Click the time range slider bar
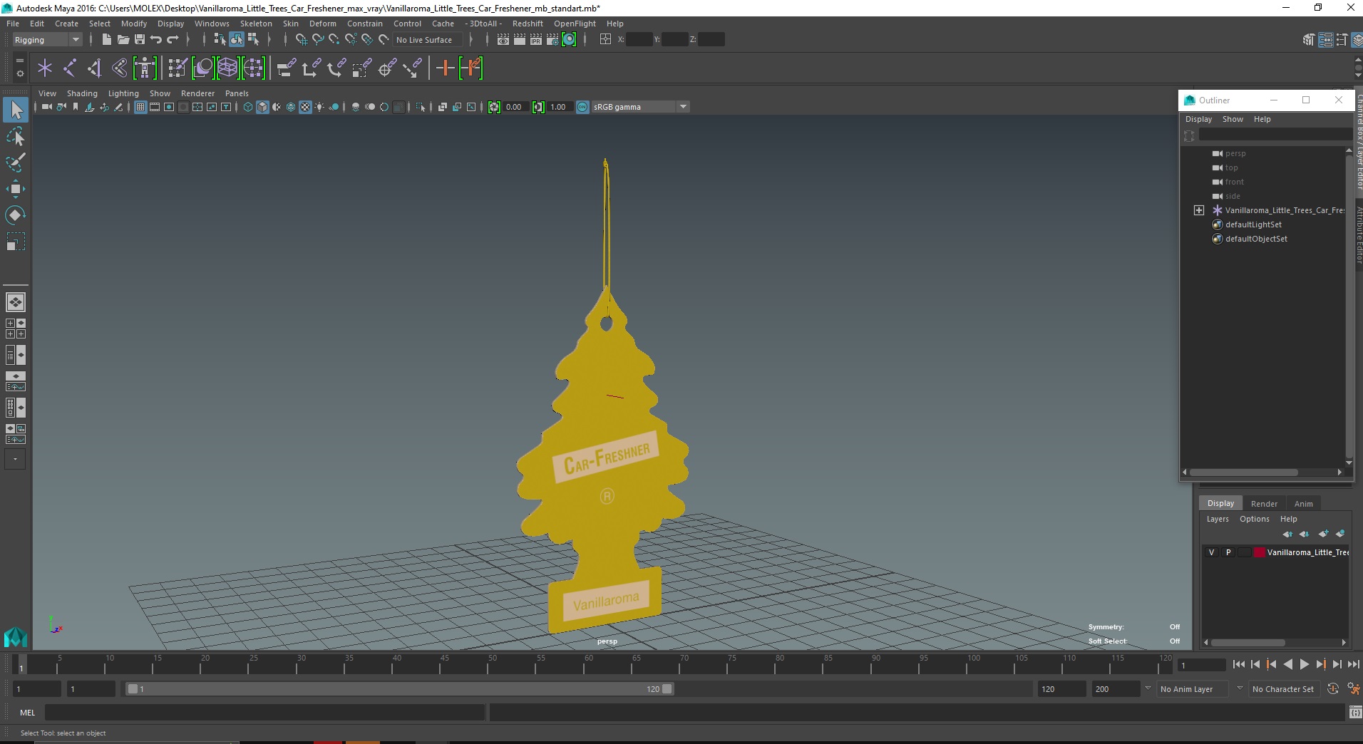This screenshot has height=744, width=1363. click(x=399, y=689)
